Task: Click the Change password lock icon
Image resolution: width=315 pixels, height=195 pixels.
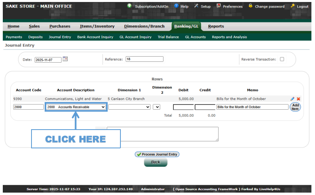Action: [x=250, y=6]
